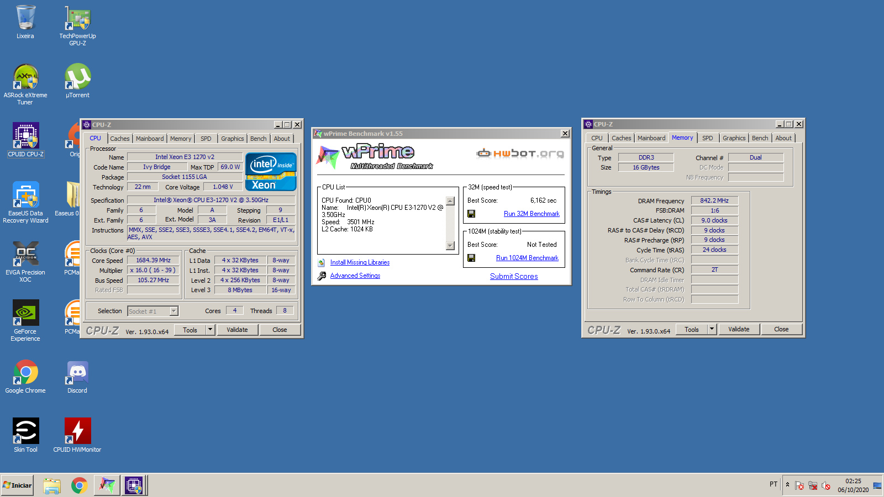Launch EVGA Precision XOC shortcut
The width and height of the screenshot is (884, 497).
point(25,262)
